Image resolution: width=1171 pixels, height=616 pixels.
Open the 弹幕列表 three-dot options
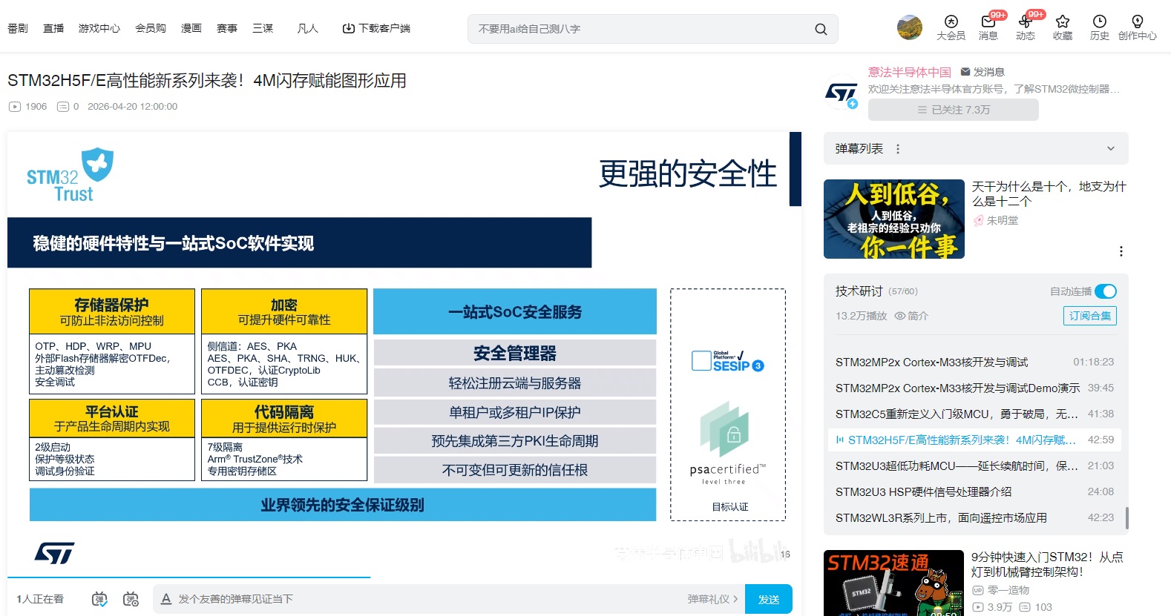pos(898,149)
